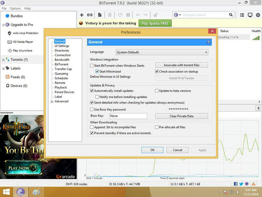This screenshot has width=262, height=197.
Task: Select Bandwidth in Preferences tree
Action: point(62,60)
